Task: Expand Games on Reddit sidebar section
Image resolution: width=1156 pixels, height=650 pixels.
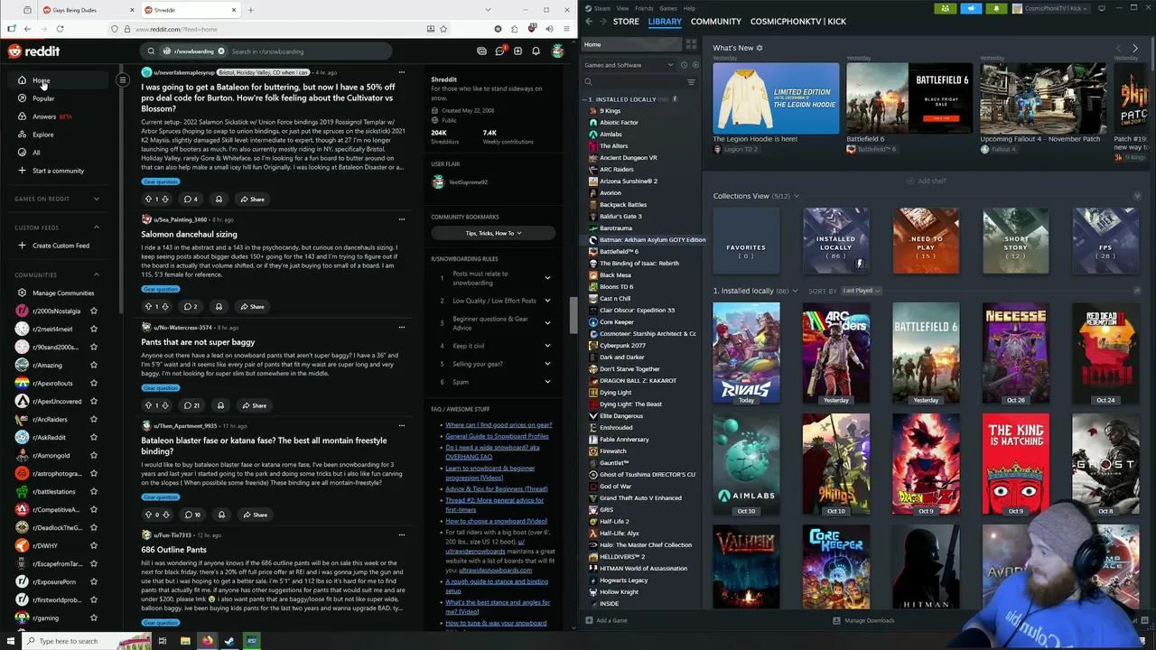Action: [97, 199]
